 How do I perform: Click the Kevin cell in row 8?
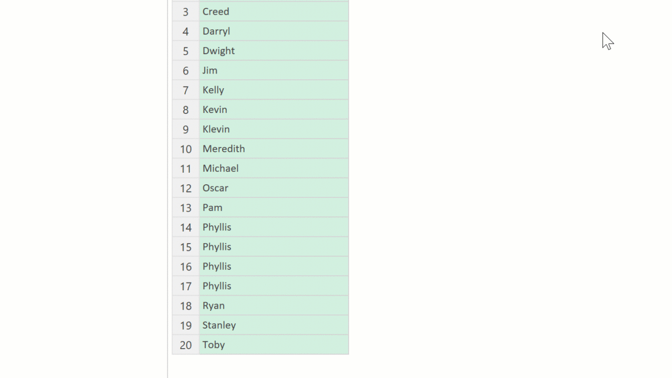tap(274, 110)
